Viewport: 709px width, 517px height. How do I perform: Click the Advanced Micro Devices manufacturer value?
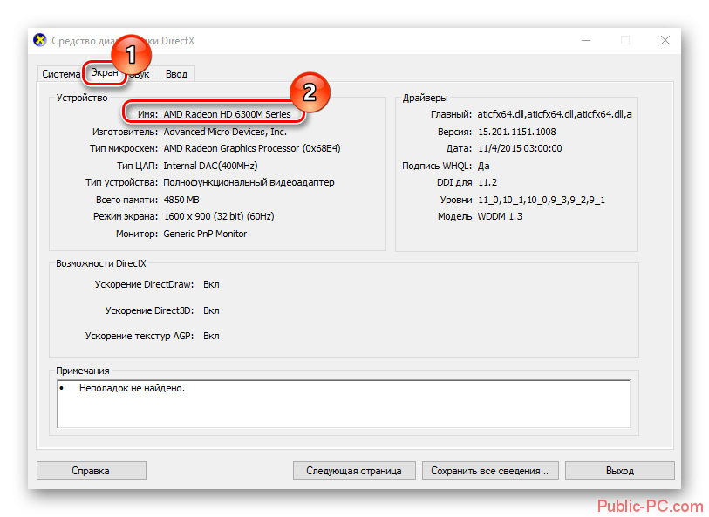225,132
